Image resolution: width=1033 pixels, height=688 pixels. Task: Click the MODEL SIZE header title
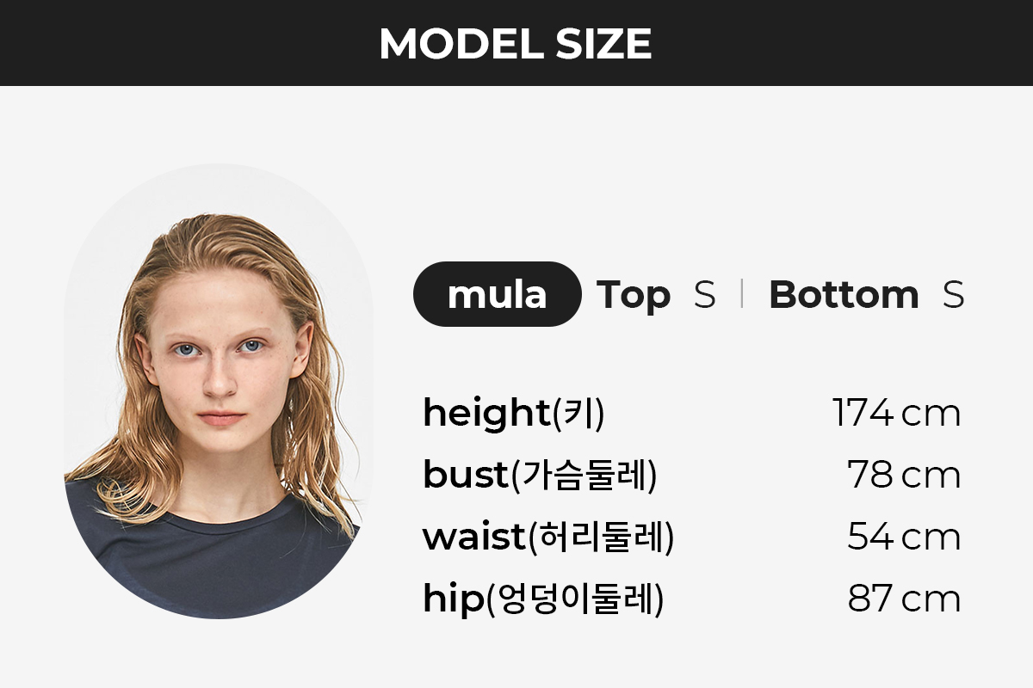(x=515, y=43)
